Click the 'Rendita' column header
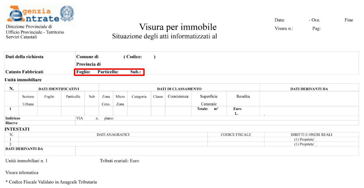364x188 pixels. point(243,97)
